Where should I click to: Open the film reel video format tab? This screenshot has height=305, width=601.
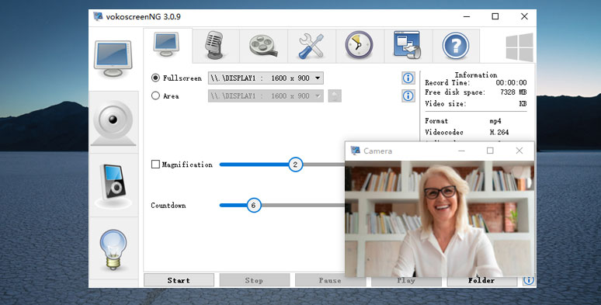coord(264,46)
